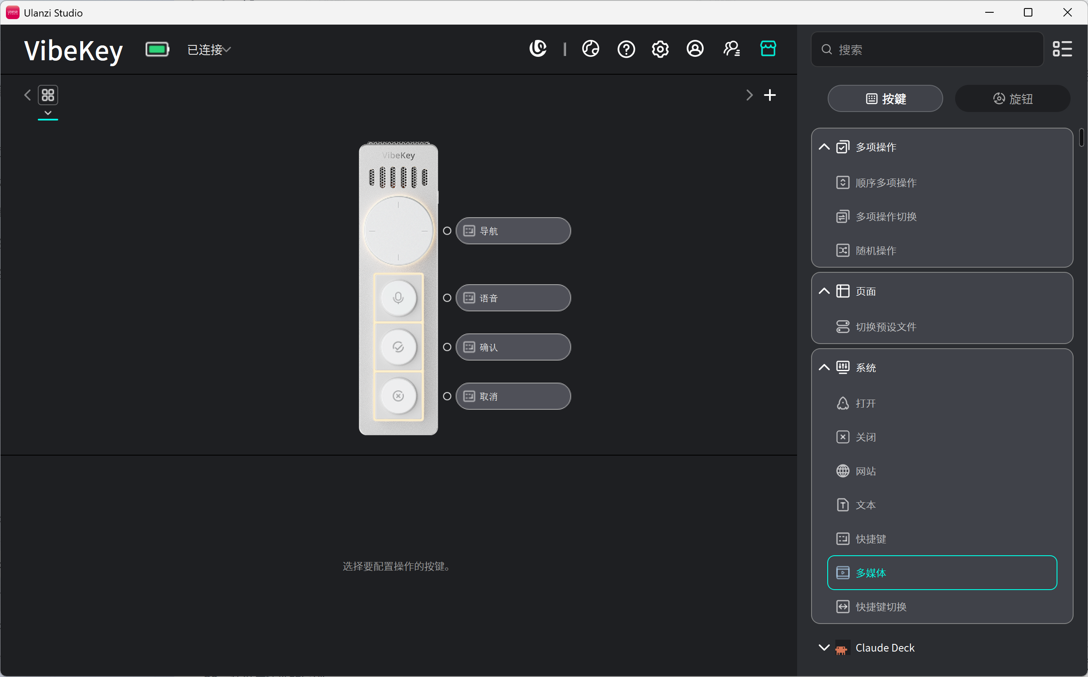Select the 打开 system action
Screen dimensions: 1088x677
[942, 403]
